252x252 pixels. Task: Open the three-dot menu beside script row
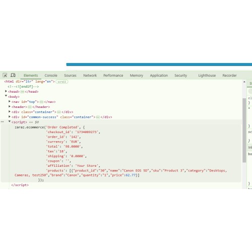[3, 121]
